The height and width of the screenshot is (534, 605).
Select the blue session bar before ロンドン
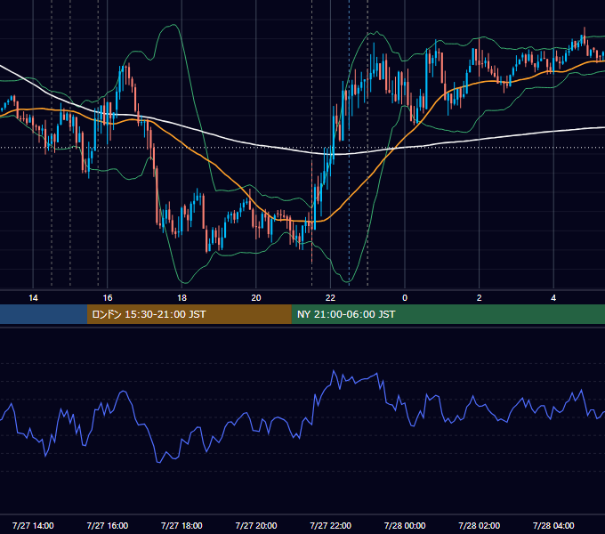(x=44, y=314)
